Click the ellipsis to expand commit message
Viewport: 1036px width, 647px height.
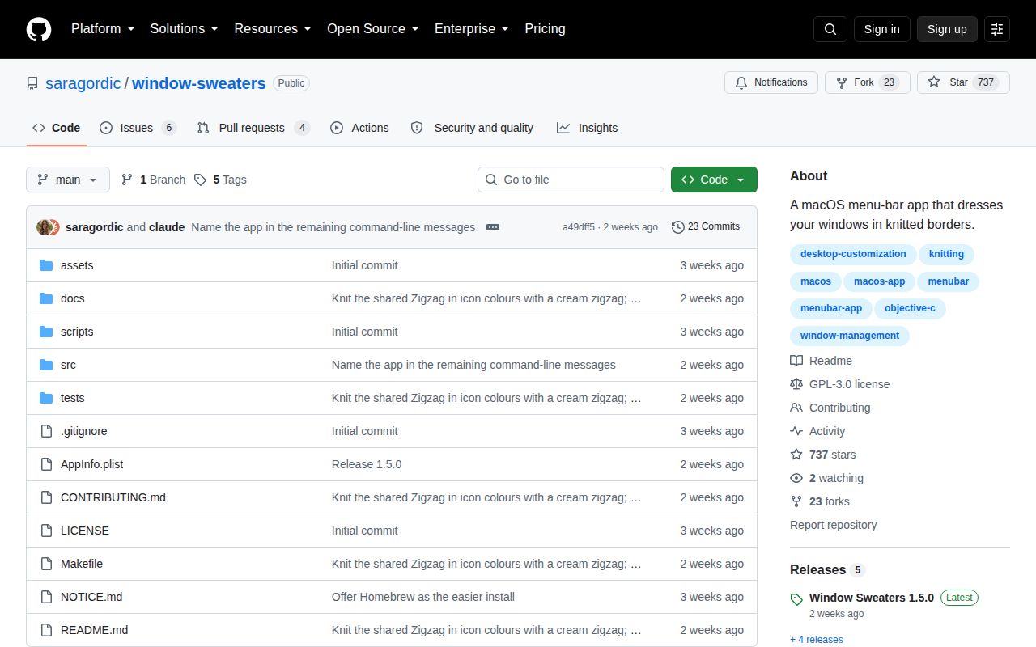point(493,227)
